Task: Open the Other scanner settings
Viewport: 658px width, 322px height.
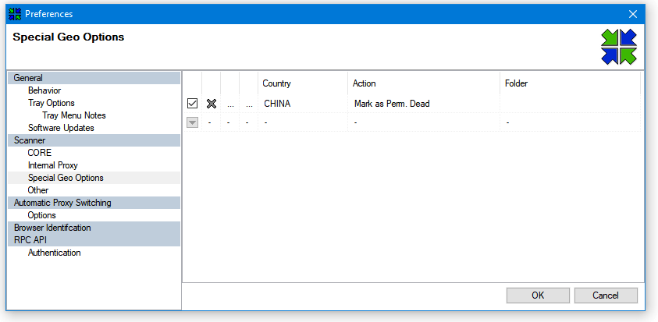Action: [x=37, y=190]
